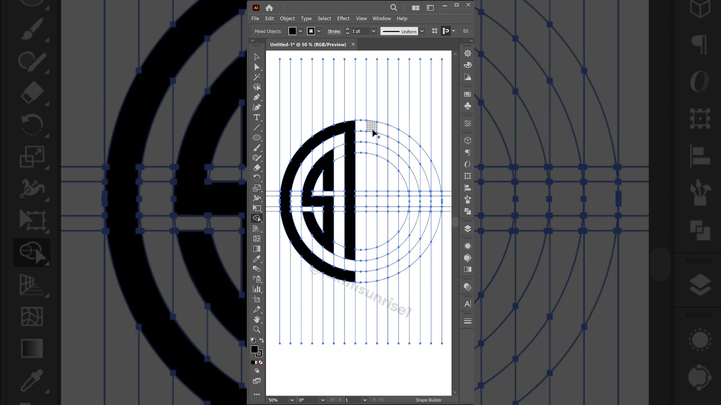Open the Symbols club-shaped panel icon

(x=468, y=106)
